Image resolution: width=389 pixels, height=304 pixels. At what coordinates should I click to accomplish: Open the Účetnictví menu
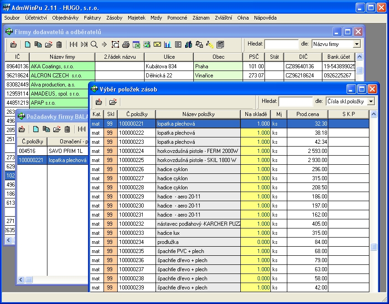coord(36,18)
